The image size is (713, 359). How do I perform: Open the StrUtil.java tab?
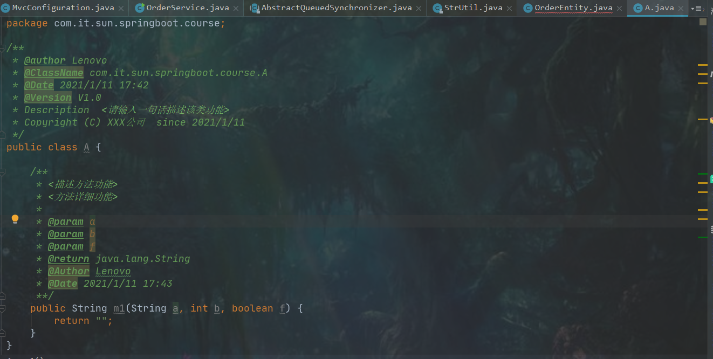click(x=473, y=8)
